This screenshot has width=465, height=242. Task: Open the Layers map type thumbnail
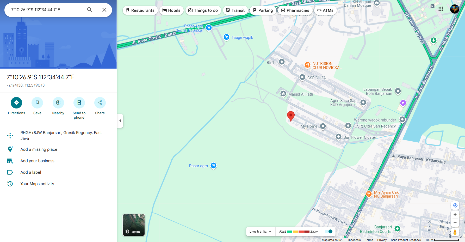(x=134, y=225)
